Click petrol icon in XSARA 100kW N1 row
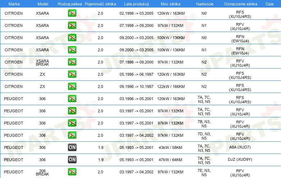This screenshot has width=281, height=178. coord(72,50)
